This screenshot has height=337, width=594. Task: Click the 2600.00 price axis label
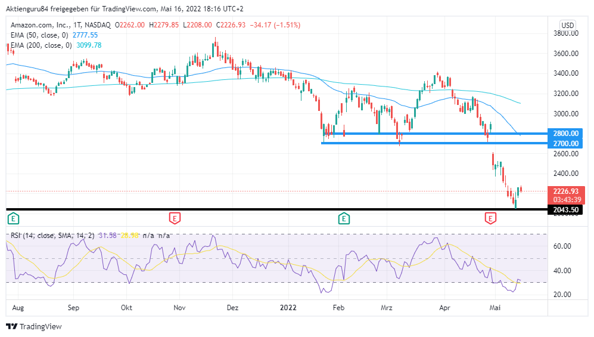coord(566,154)
